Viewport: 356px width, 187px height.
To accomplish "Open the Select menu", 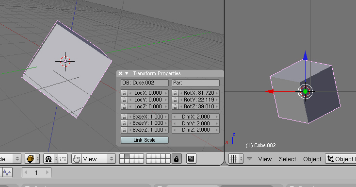I will point(288,159).
